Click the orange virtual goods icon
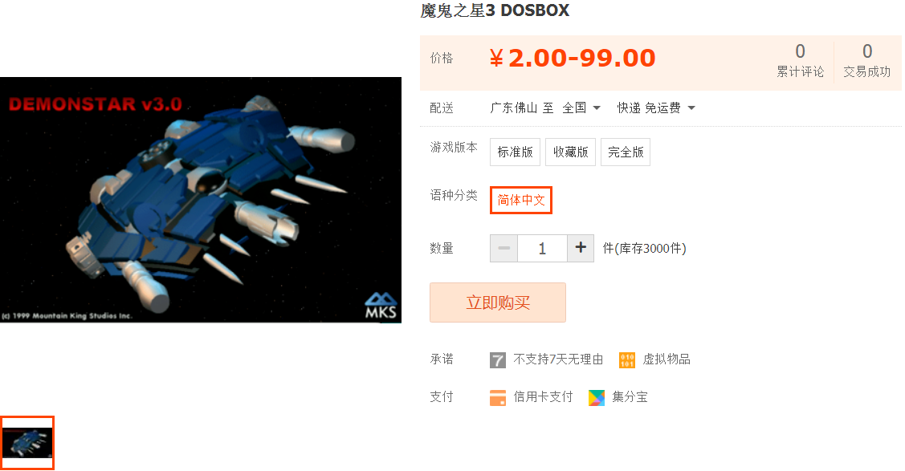The image size is (905, 471). (627, 360)
